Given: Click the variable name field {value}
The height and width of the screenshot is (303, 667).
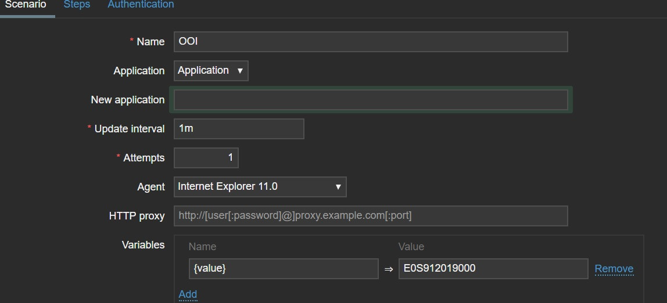Looking at the screenshot, I should [x=284, y=269].
